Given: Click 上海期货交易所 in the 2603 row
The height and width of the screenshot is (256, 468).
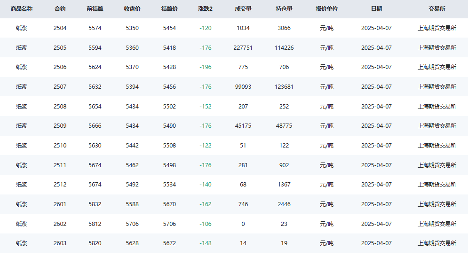Looking at the screenshot, I should tap(437, 243).
